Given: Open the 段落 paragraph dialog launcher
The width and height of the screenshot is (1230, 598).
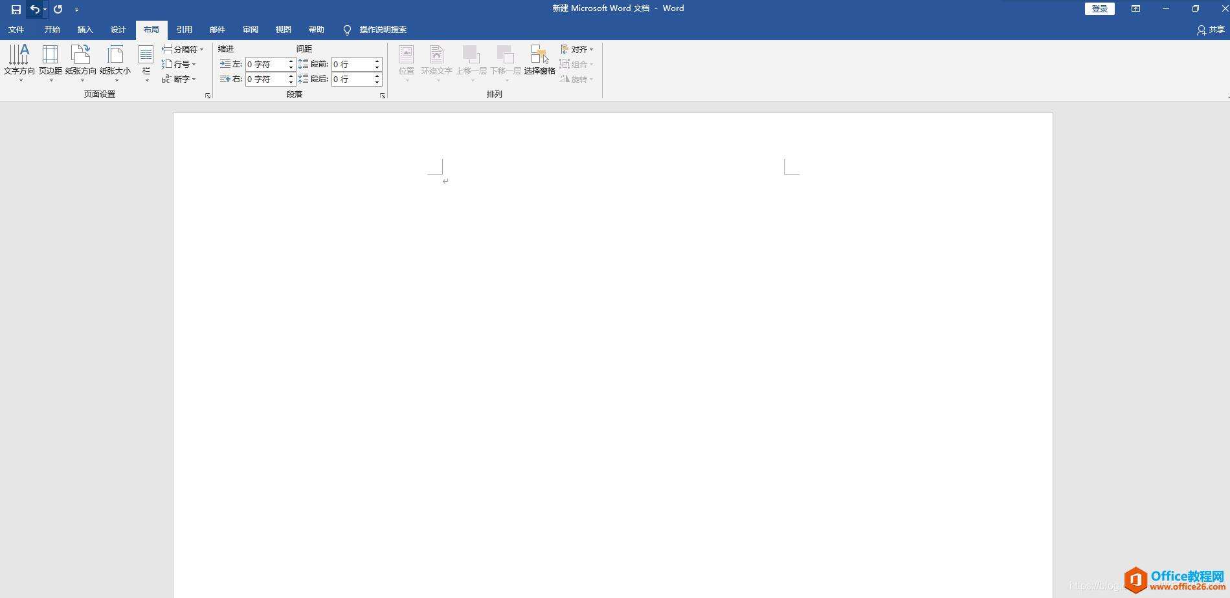Looking at the screenshot, I should click(x=383, y=96).
